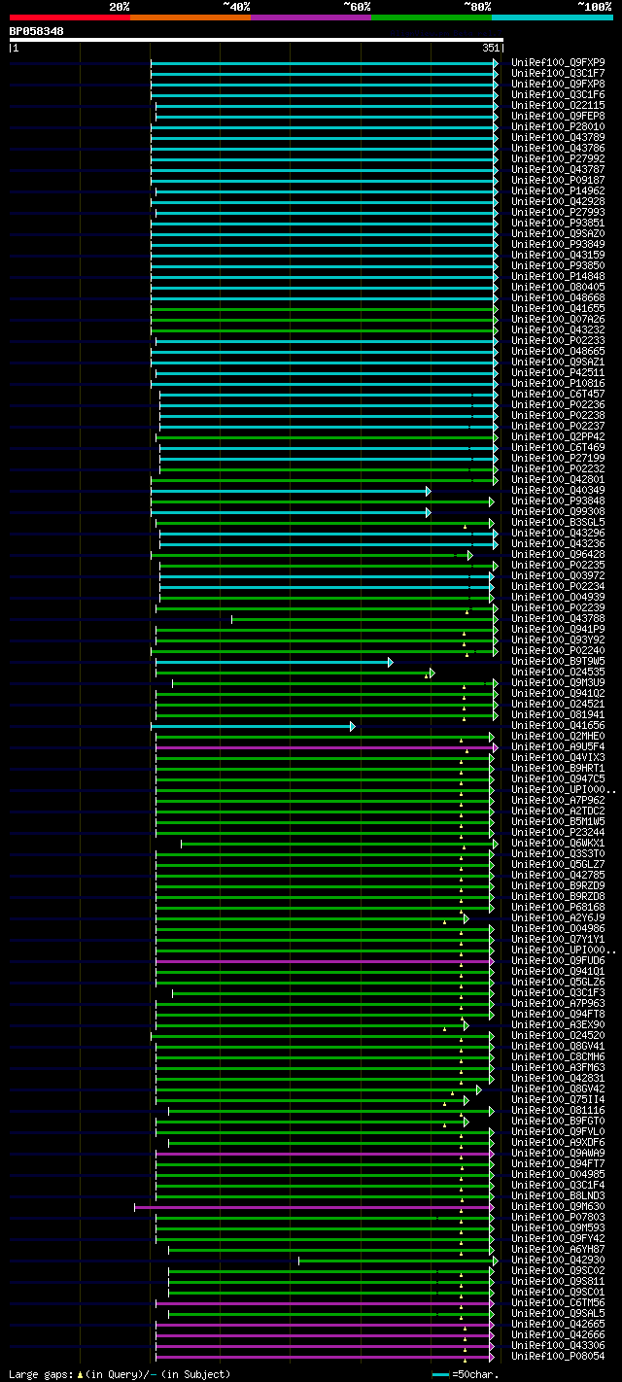Click the UniRef100_Q2PP42 label

[x=558, y=437]
